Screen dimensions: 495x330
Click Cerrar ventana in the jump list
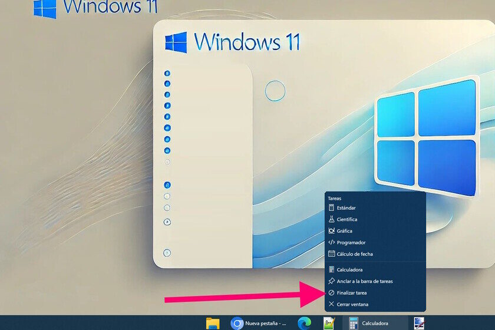[375, 305]
